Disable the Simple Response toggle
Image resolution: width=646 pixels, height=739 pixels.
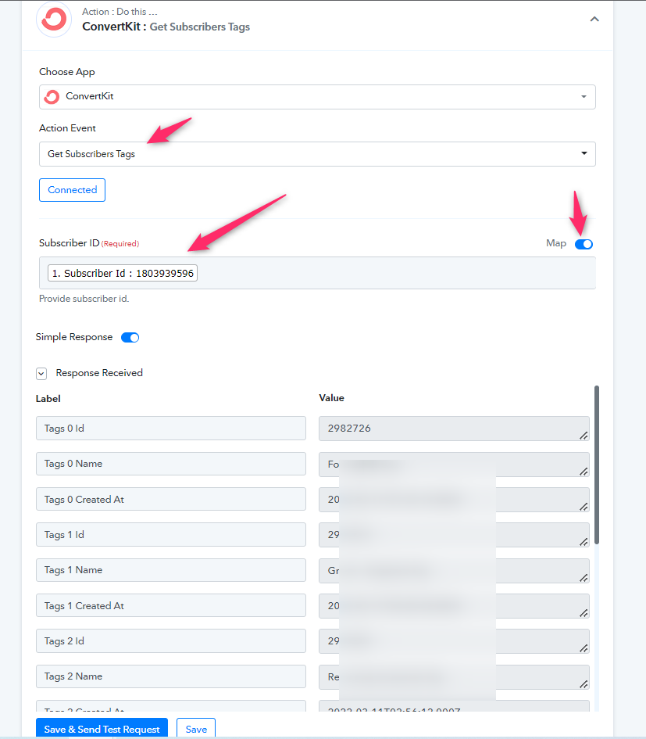point(130,338)
